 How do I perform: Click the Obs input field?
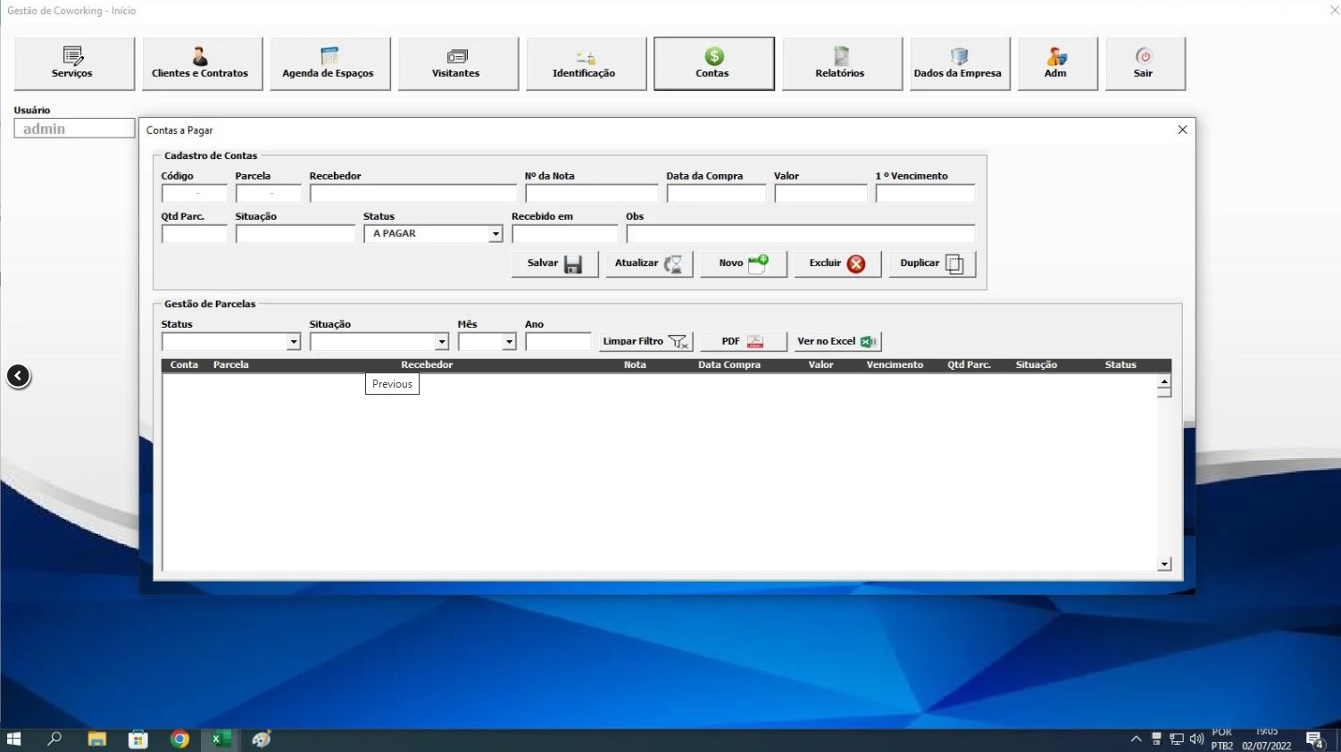801,234
